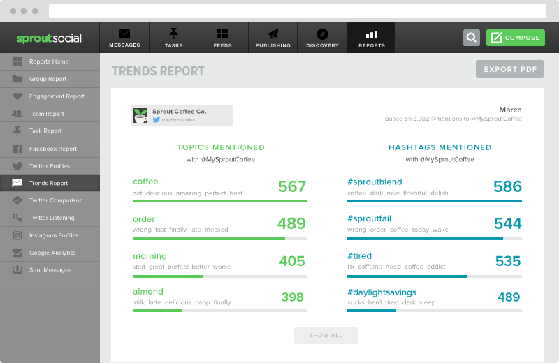Viewport: 559px width, 363px height.
Task: Click the Sprout Social logo
Action: (x=49, y=38)
